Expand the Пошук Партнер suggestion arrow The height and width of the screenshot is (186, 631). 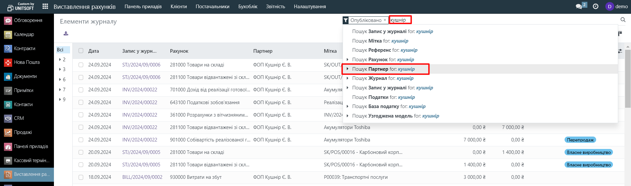tap(348, 69)
